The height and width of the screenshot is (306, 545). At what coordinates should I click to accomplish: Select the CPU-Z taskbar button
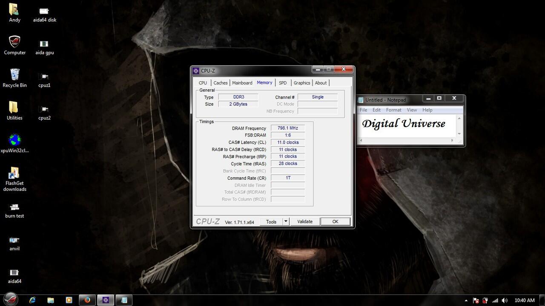tap(106, 300)
